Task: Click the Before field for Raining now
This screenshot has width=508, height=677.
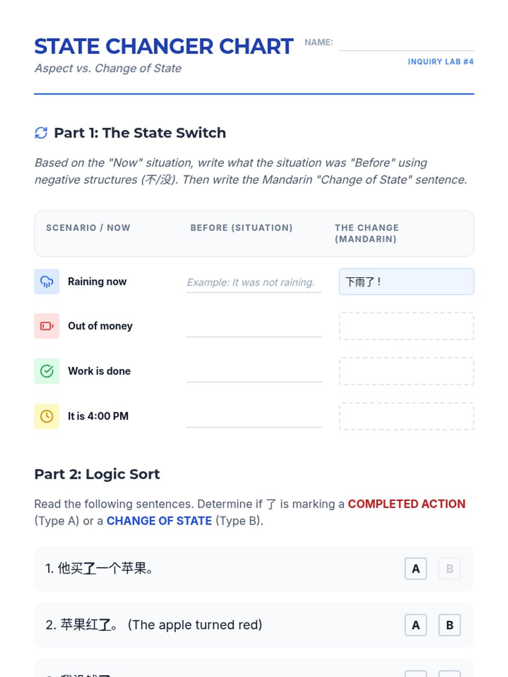Action: 254,282
